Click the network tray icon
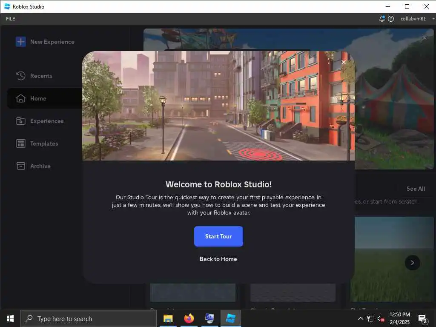This screenshot has width=436, height=327. 371,318
